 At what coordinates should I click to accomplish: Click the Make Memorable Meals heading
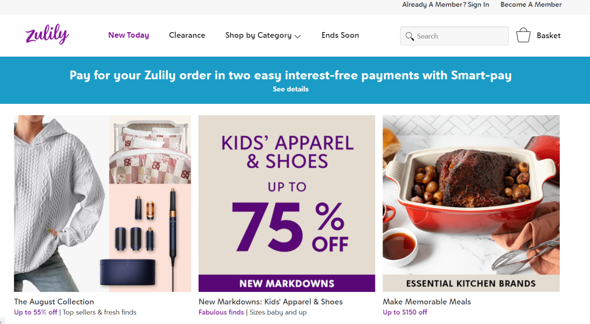427,301
